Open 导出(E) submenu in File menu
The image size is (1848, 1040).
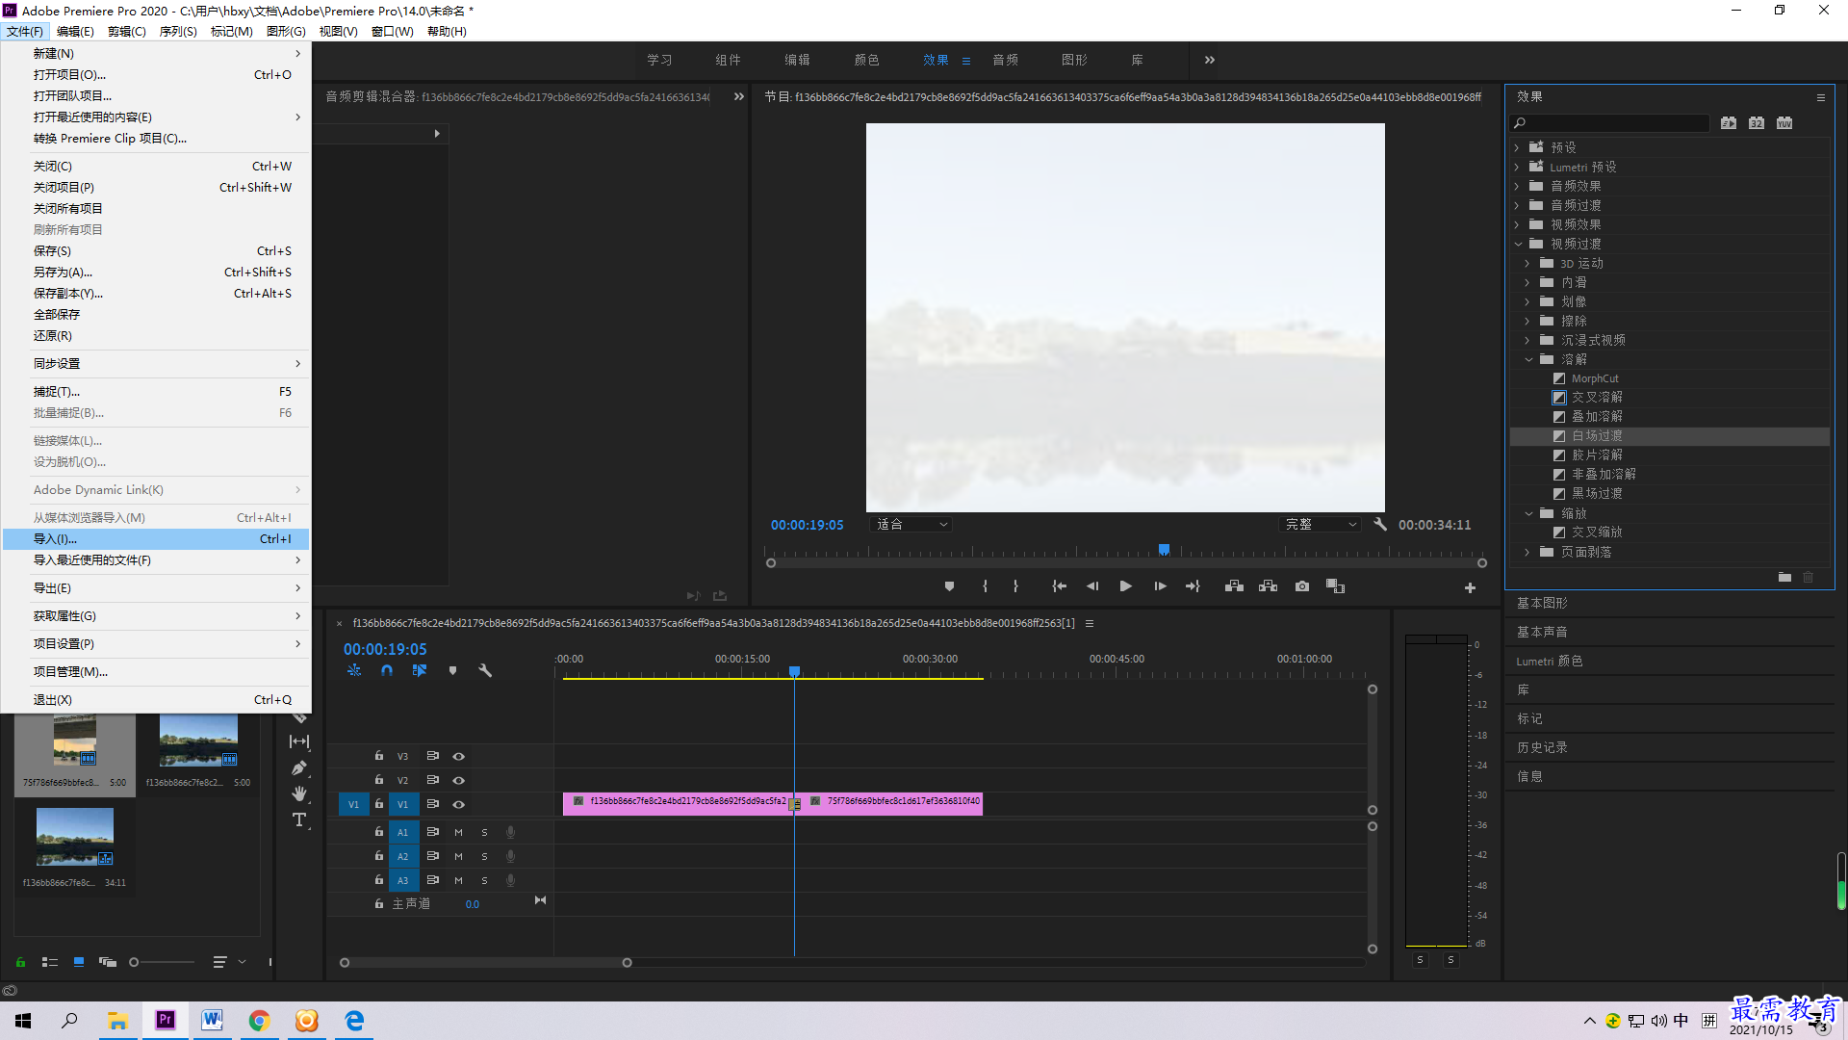pyautogui.click(x=156, y=588)
